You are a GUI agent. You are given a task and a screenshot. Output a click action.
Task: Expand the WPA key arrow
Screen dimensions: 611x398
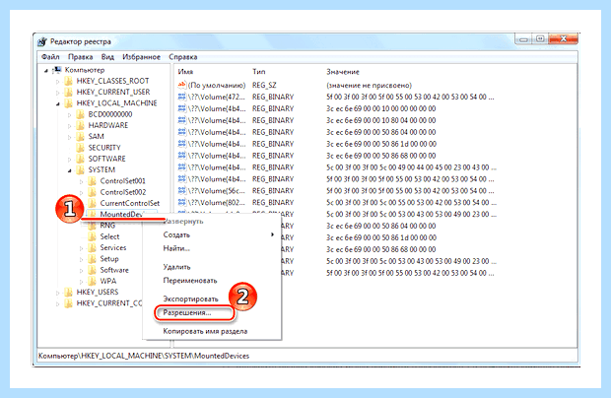81,282
